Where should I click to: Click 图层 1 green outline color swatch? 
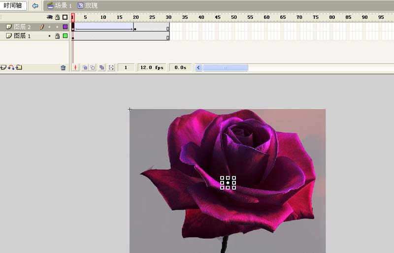click(x=65, y=36)
